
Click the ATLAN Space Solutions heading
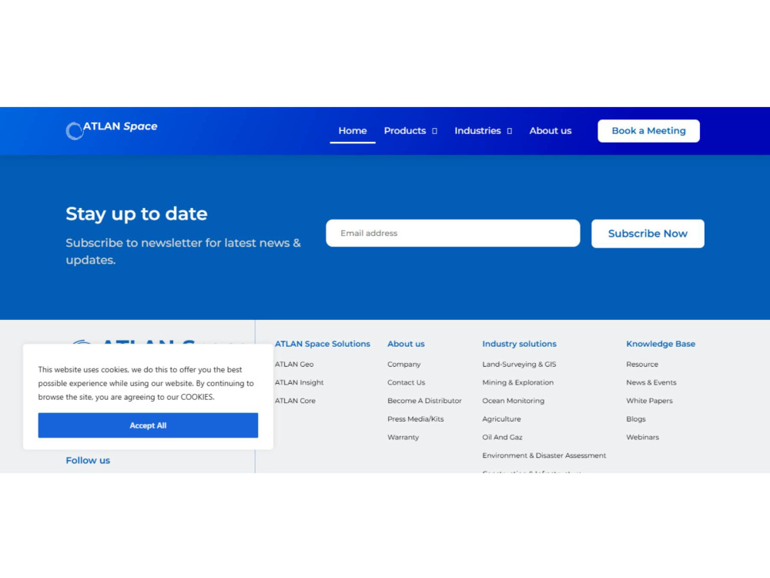tap(322, 344)
